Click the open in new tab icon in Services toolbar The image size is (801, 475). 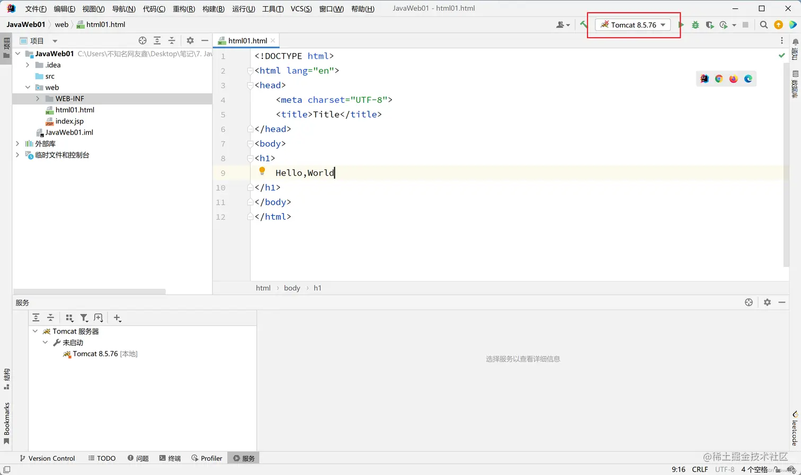(99, 318)
